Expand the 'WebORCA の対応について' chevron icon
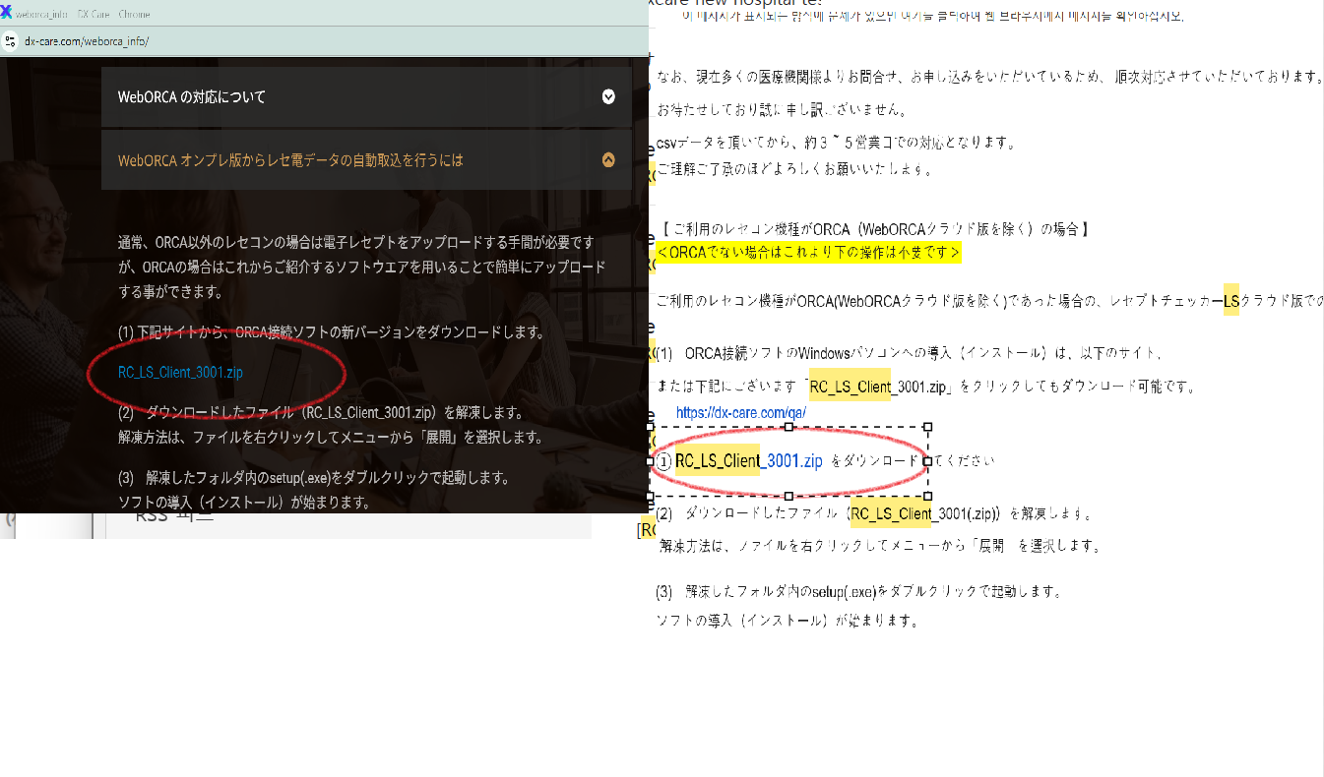The height and width of the screenshot is (777, 1324). click(x=608, y=96)
